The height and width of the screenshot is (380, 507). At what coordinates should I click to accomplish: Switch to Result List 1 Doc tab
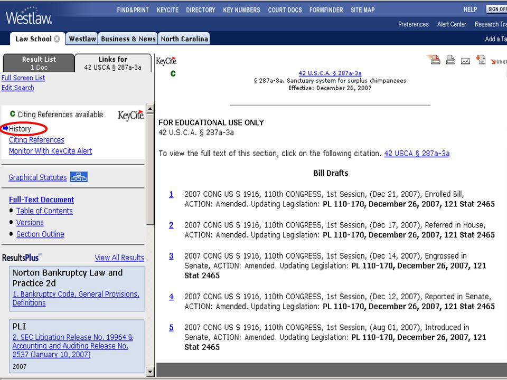click(39, 63)
